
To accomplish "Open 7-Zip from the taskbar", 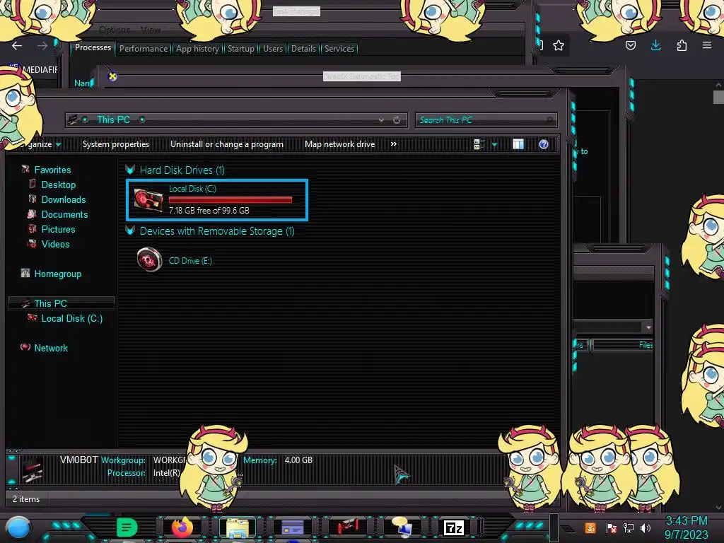I will (453, 527).
